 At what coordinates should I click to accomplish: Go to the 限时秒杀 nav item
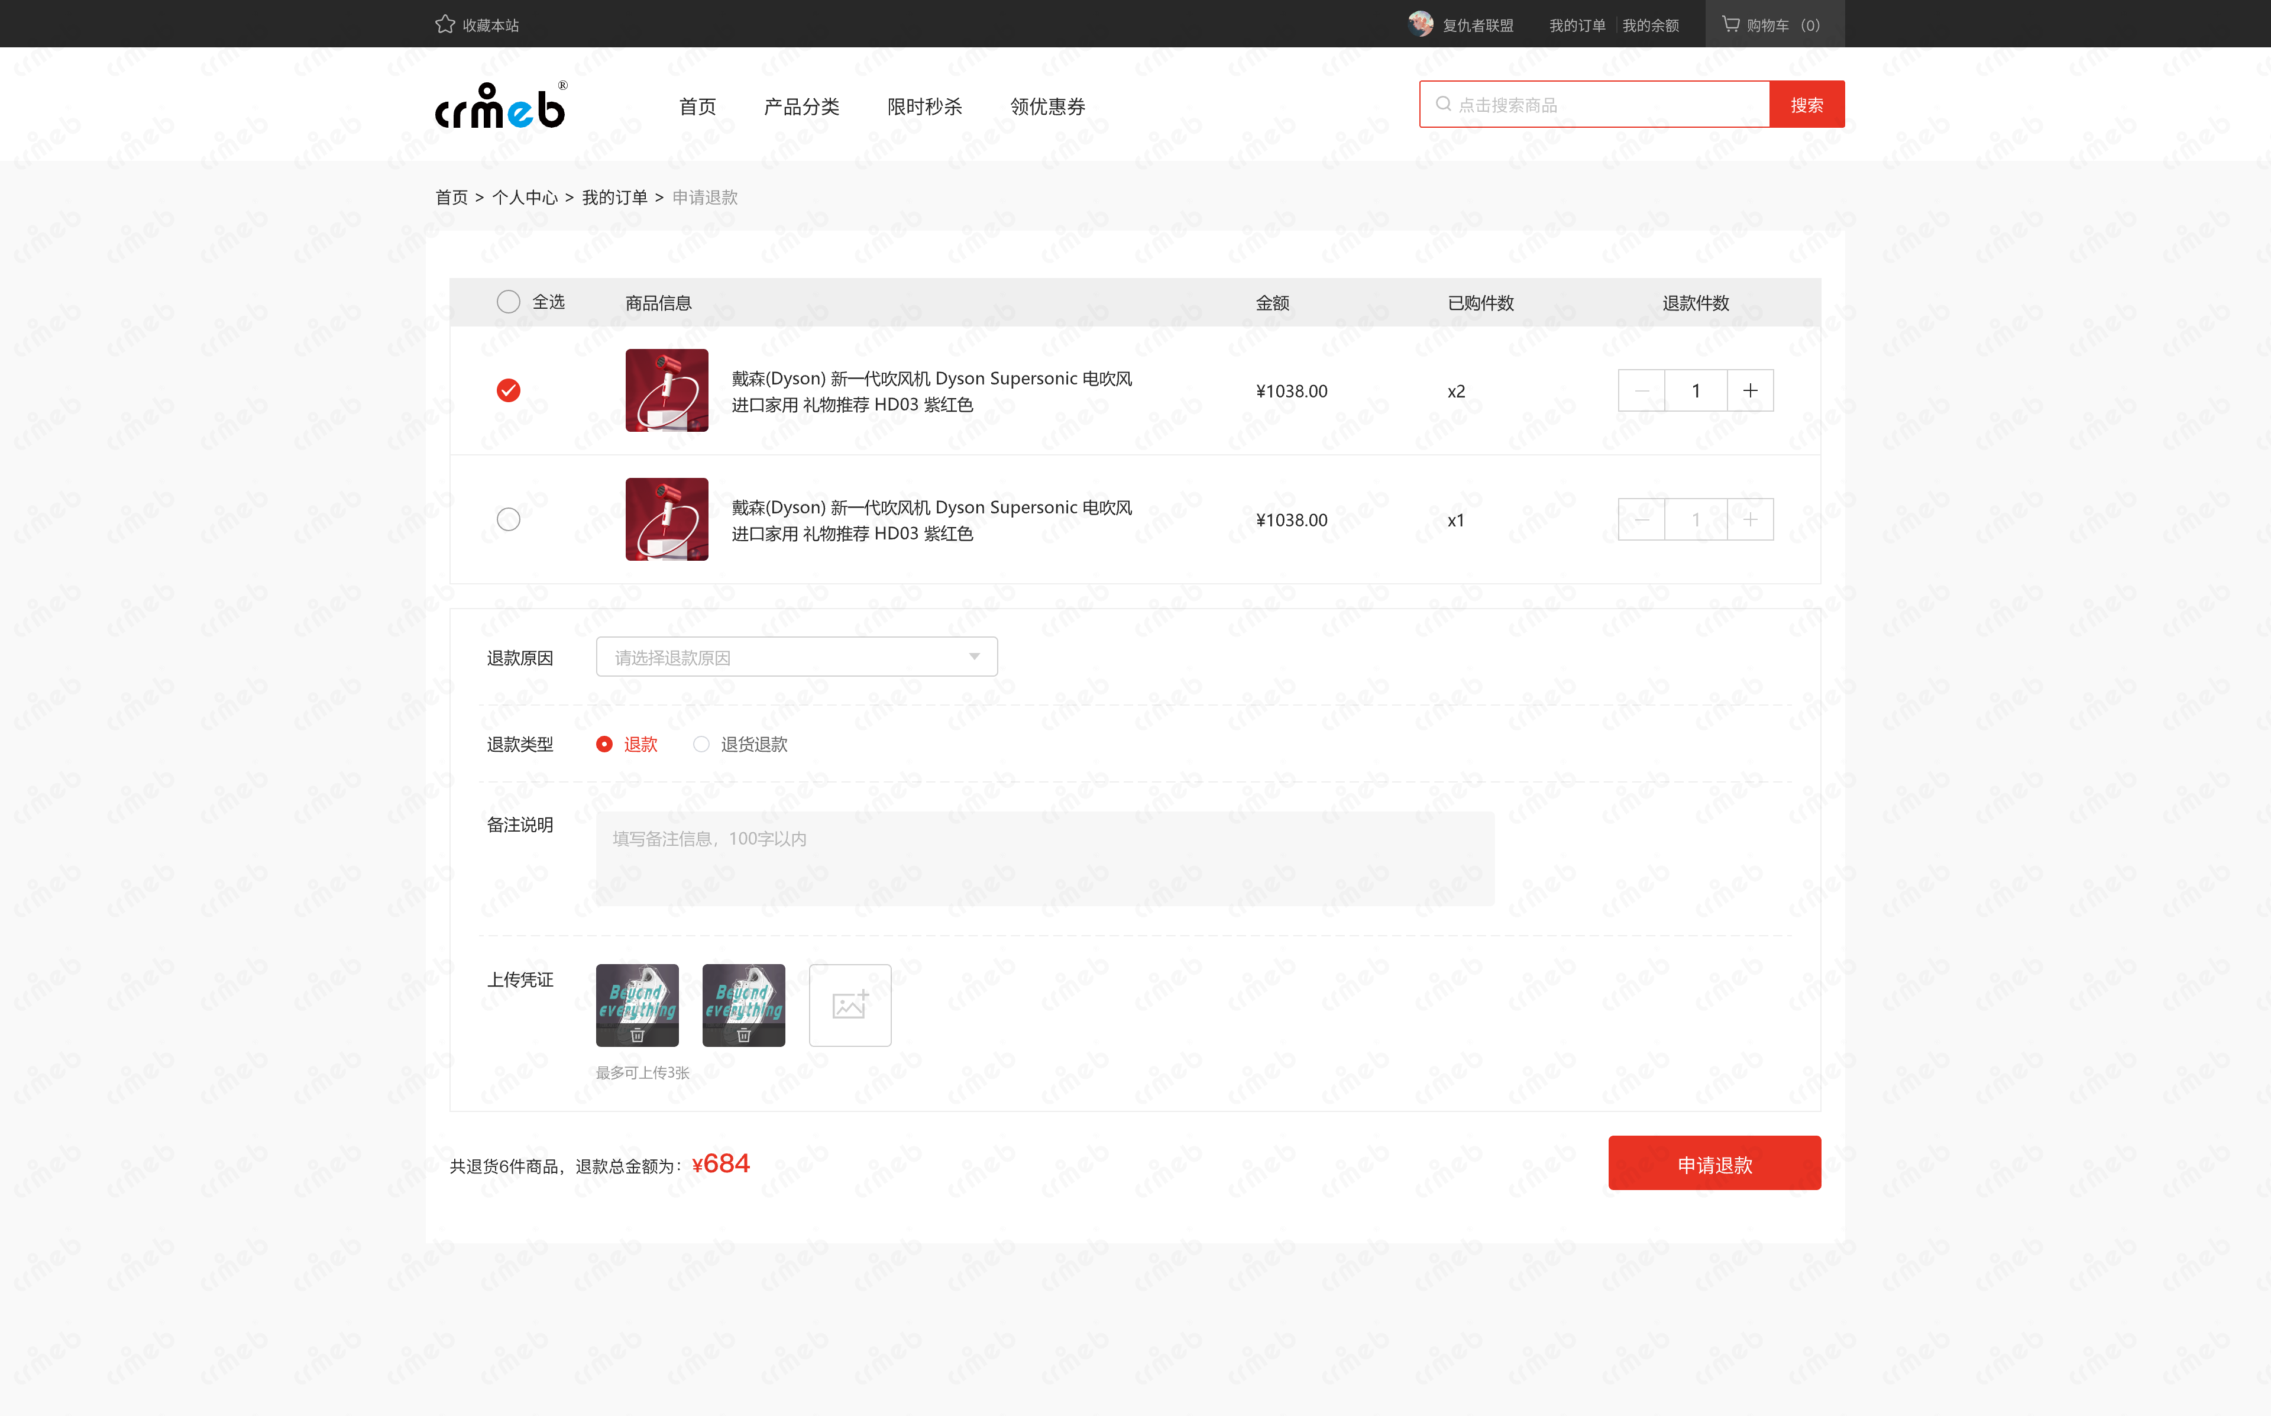[924, 106]
